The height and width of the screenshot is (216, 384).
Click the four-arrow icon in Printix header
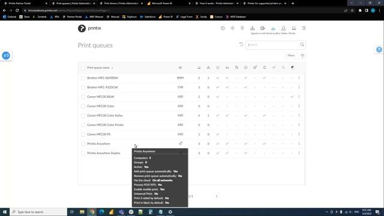(x=232, y=28)
